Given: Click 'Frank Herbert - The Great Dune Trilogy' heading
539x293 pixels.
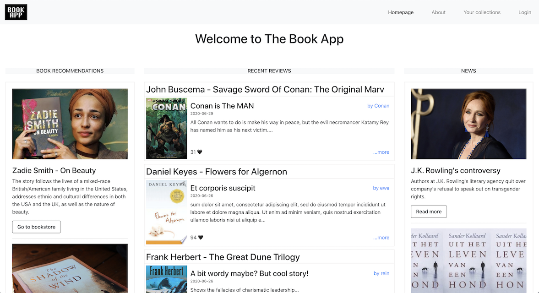Looking at the screenshot, I should (223, 257).
